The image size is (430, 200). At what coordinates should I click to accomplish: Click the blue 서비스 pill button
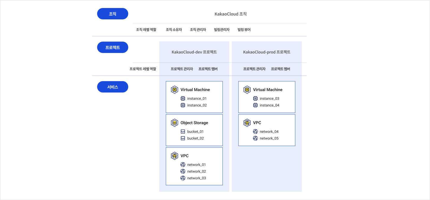coord(113,87)
